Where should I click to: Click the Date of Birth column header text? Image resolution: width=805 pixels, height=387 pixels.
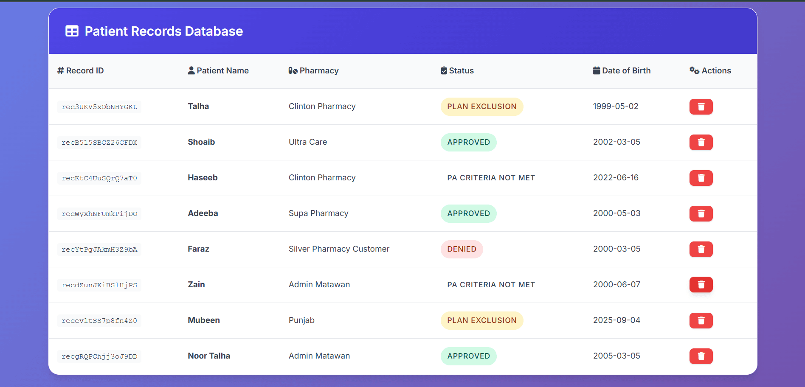click(626, 70)
